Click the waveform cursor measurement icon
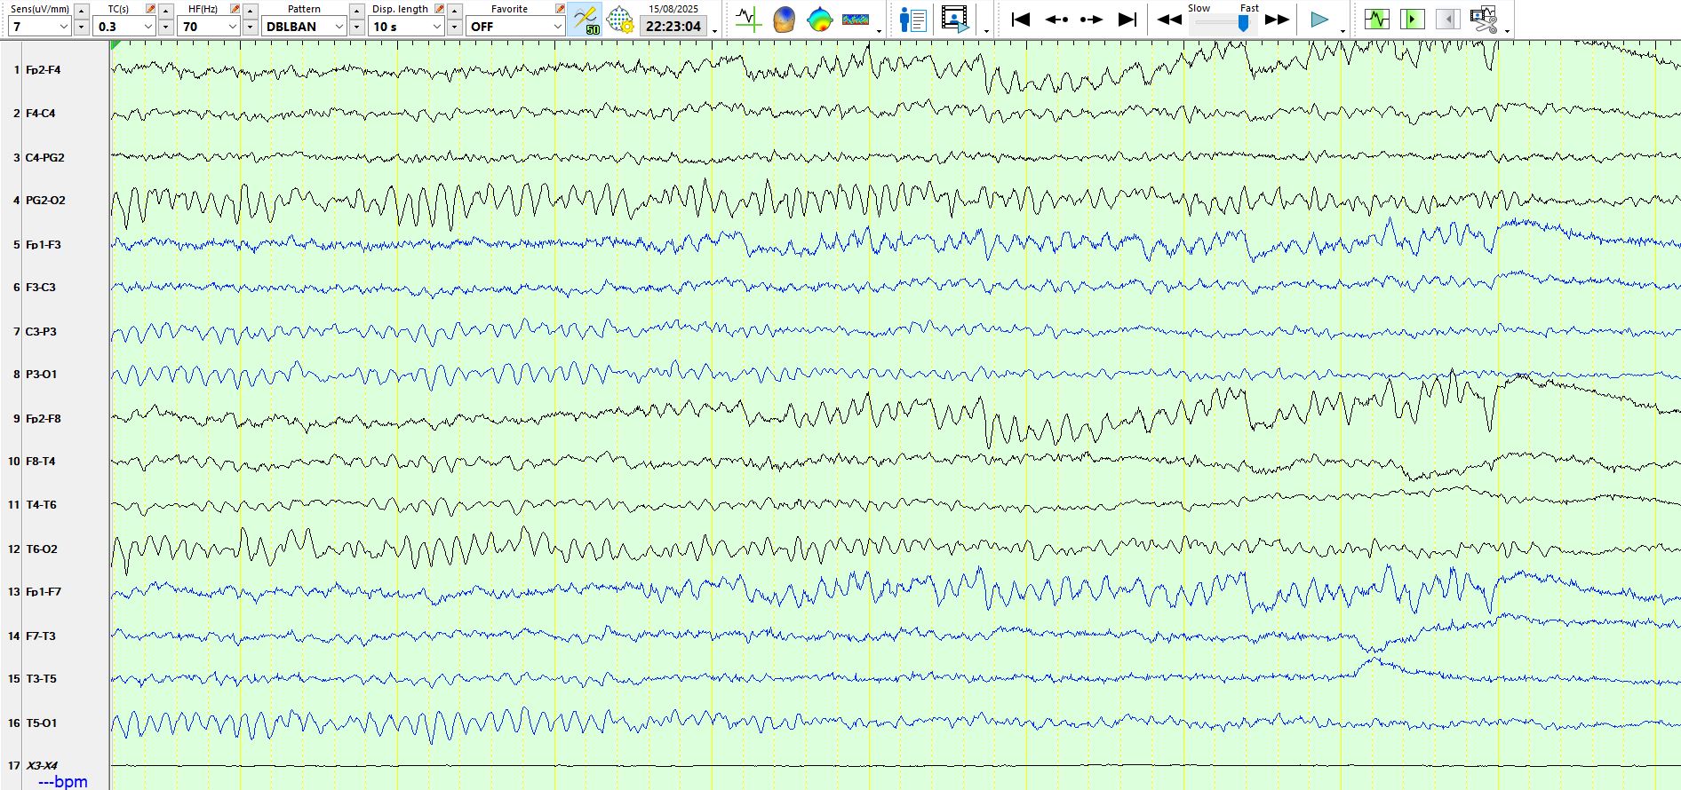 (748, 19)
